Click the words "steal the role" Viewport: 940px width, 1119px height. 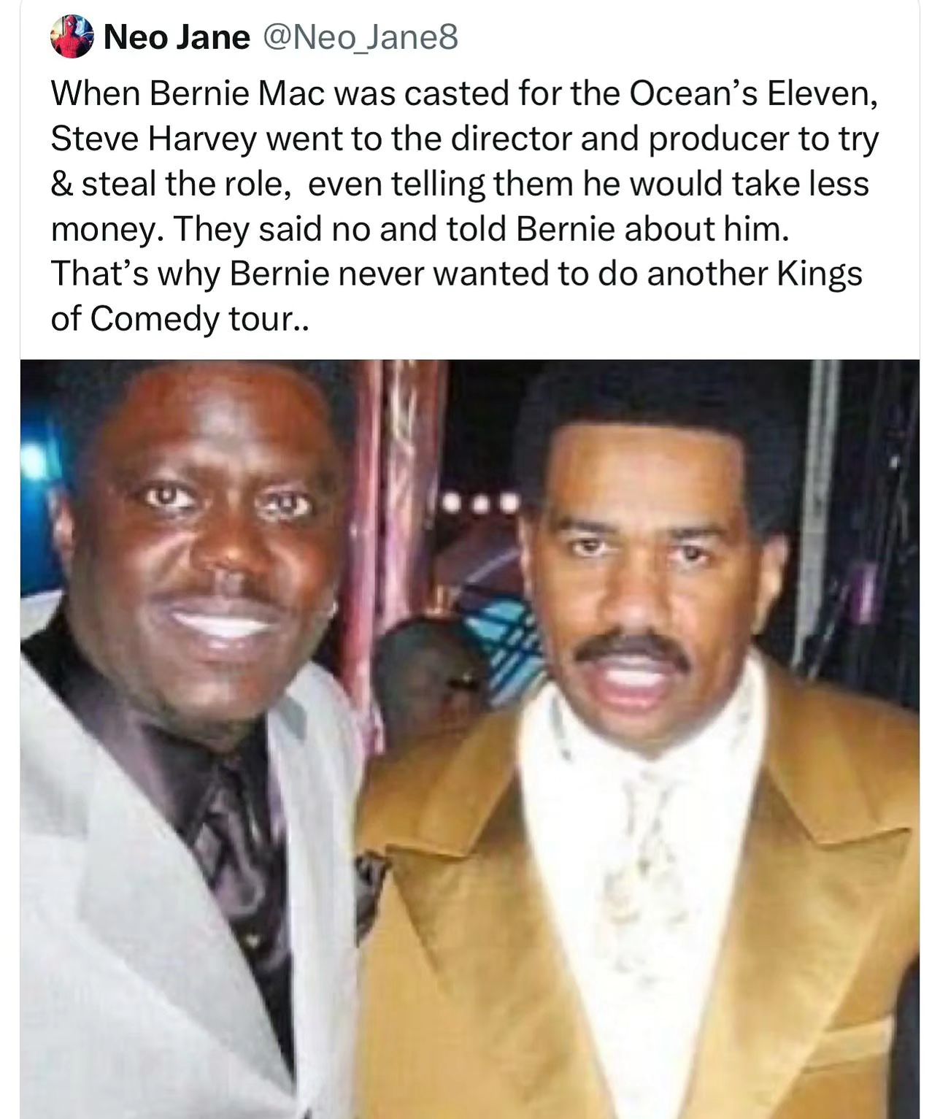tap(182, 184)
